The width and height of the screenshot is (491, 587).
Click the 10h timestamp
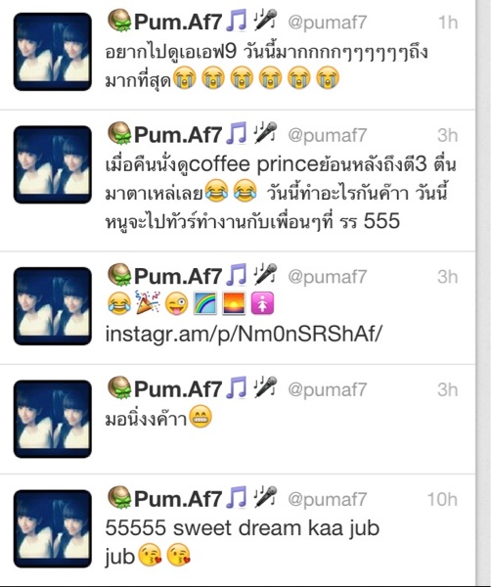point(442,499)
